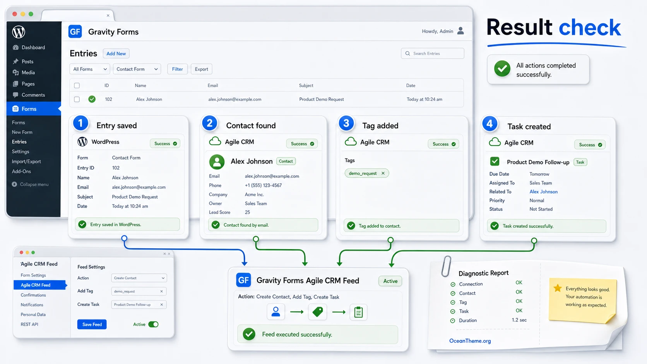The image size is (647, 364).
Task: Click the Search Entries input field
Action: point(433,53)
